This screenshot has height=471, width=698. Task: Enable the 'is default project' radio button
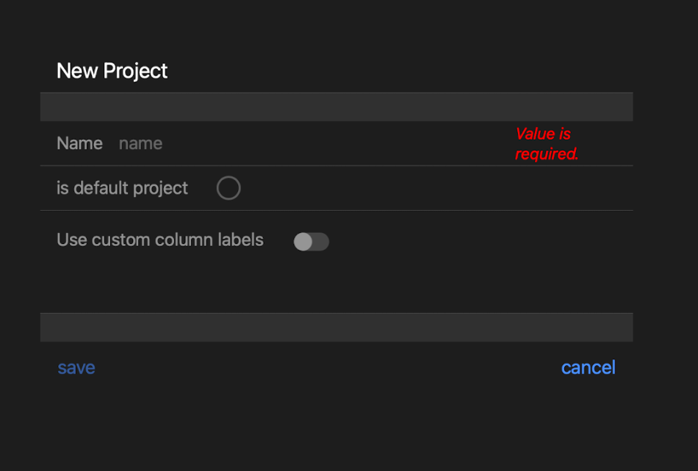point(229,188)
